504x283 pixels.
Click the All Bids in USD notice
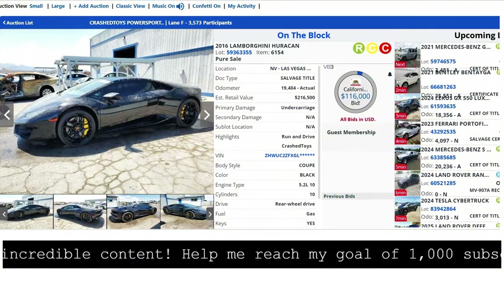tap(358, 119)
